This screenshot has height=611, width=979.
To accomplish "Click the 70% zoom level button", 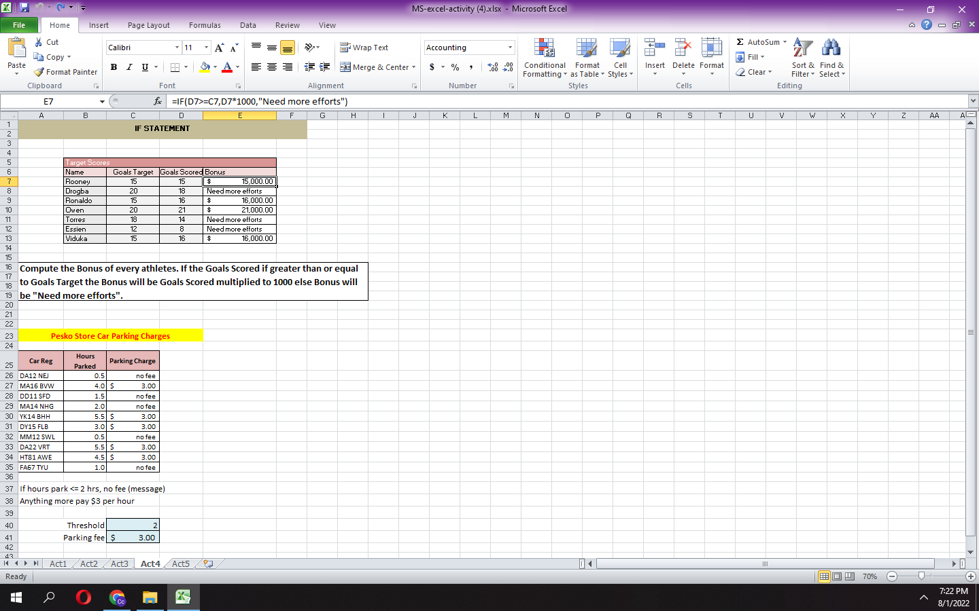I will click(x=870, y=576).
